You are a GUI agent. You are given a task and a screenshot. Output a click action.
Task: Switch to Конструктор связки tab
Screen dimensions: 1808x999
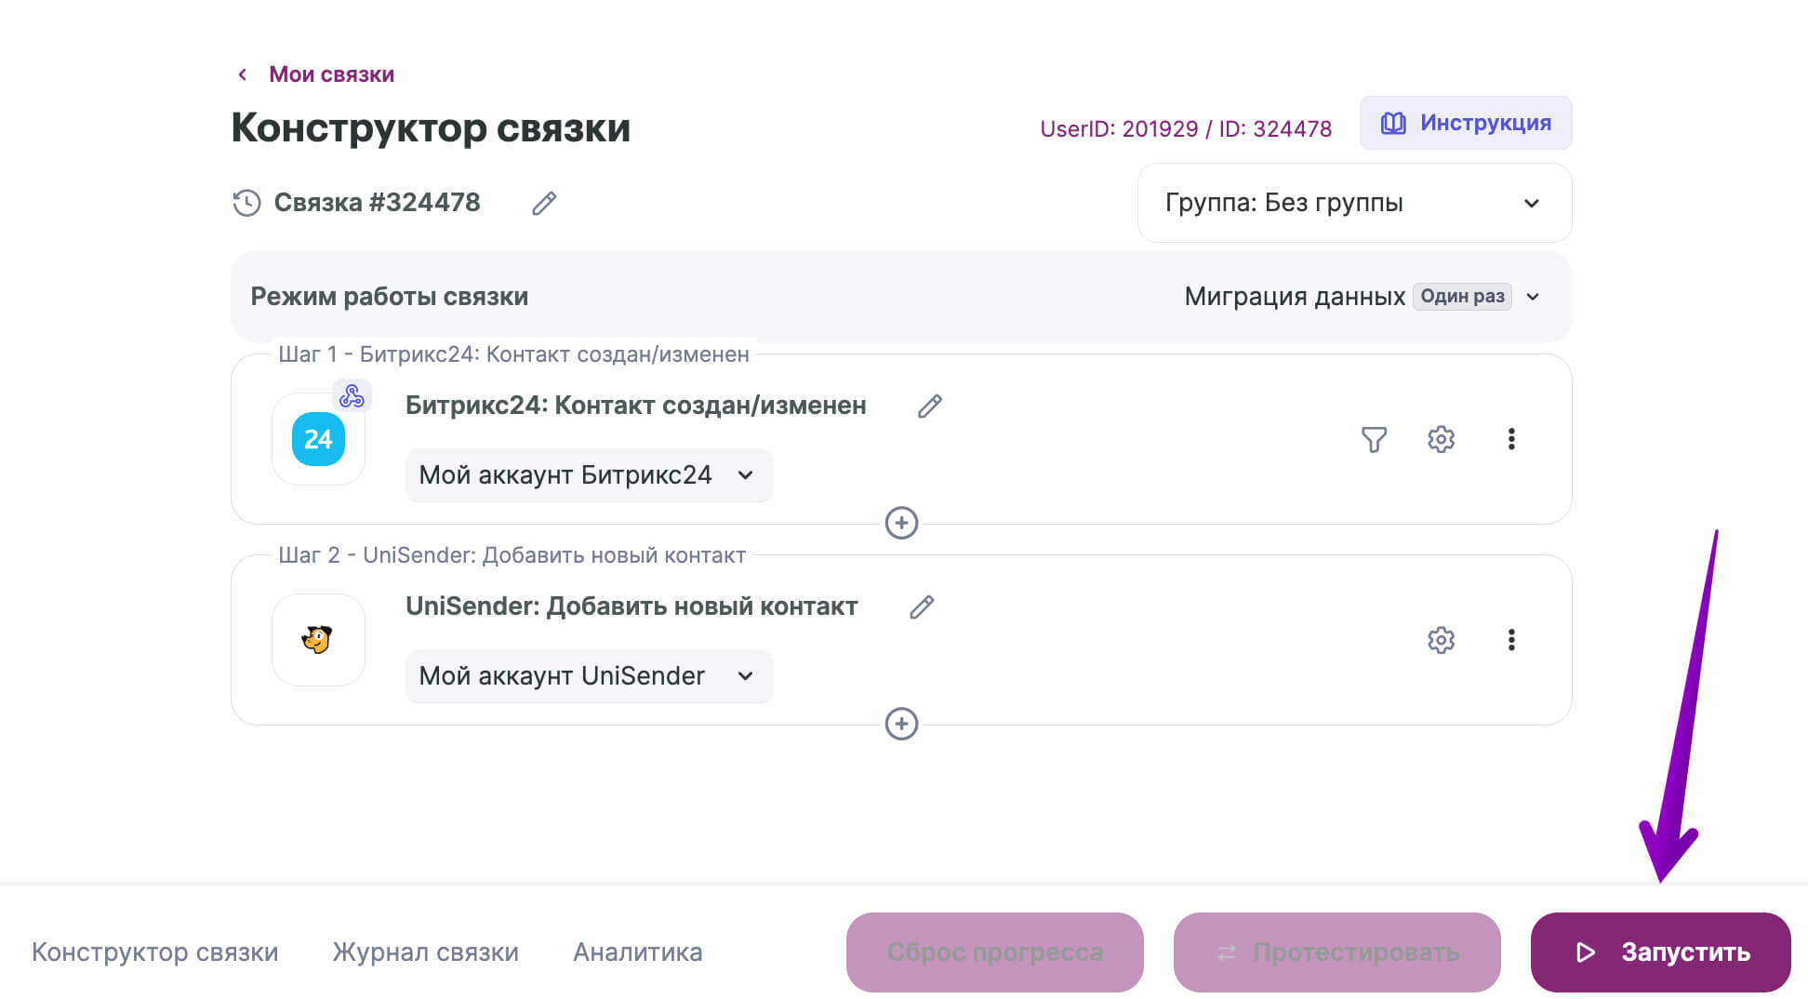coord(155,952)
